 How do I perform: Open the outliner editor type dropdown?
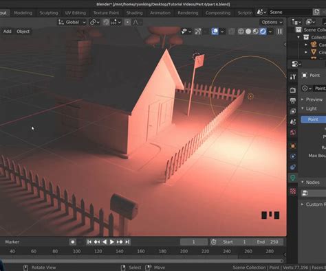pyautogui.click(x=296, y=22)
